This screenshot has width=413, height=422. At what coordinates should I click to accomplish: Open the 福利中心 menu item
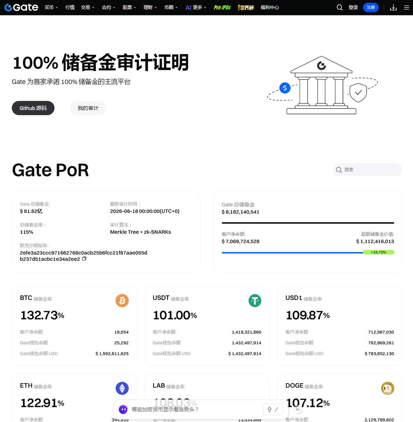click(270, 7)
